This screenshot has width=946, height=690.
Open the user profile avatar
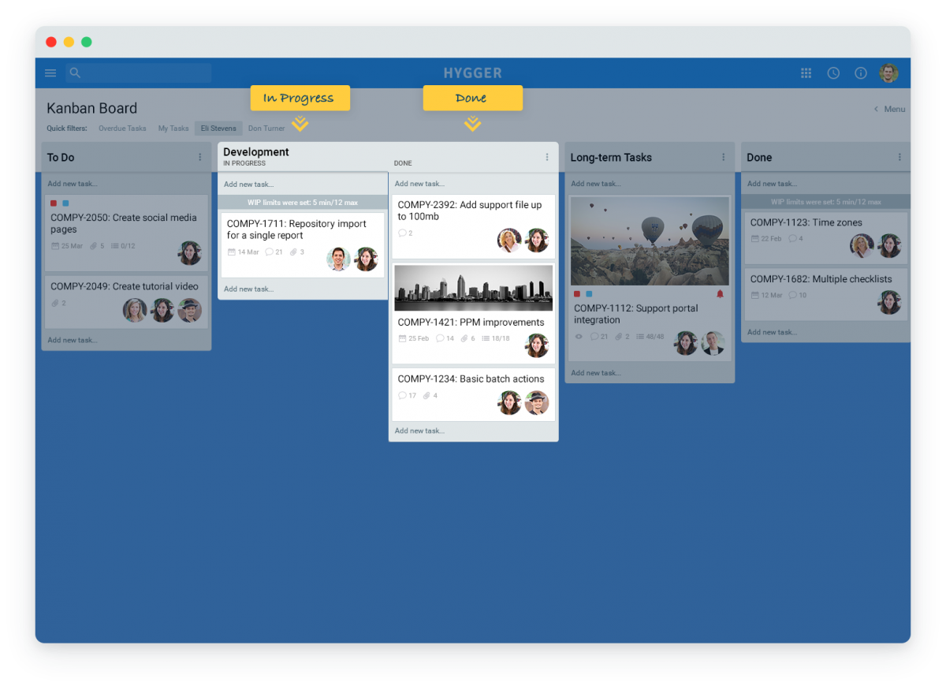click(x=888, y=73)
